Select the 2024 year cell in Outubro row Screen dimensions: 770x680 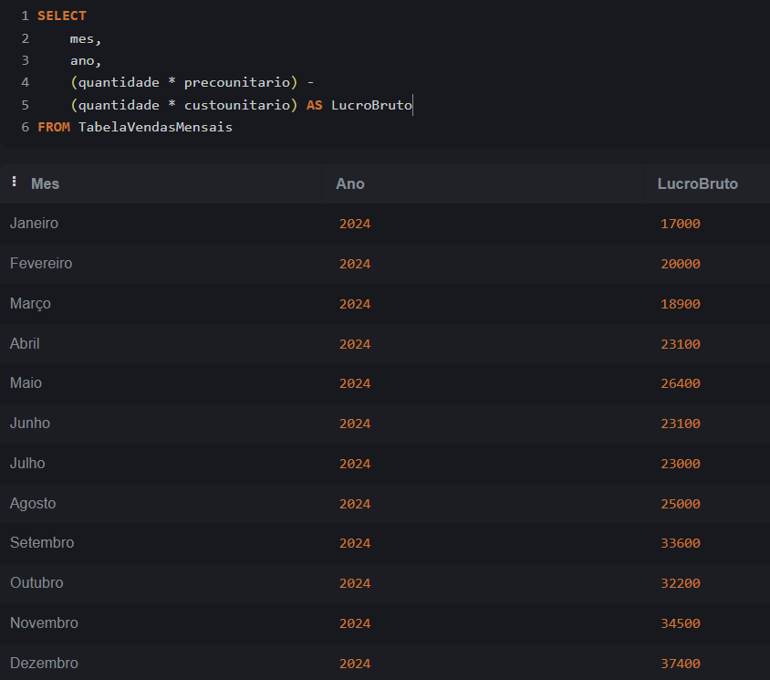tap(355, 583)
